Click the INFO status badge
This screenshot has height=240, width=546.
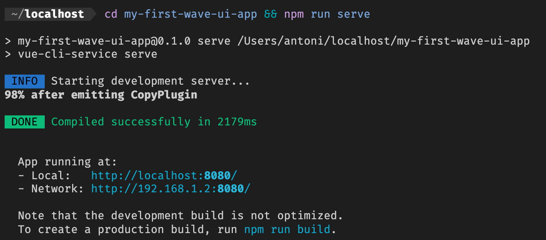pos(24,81)
